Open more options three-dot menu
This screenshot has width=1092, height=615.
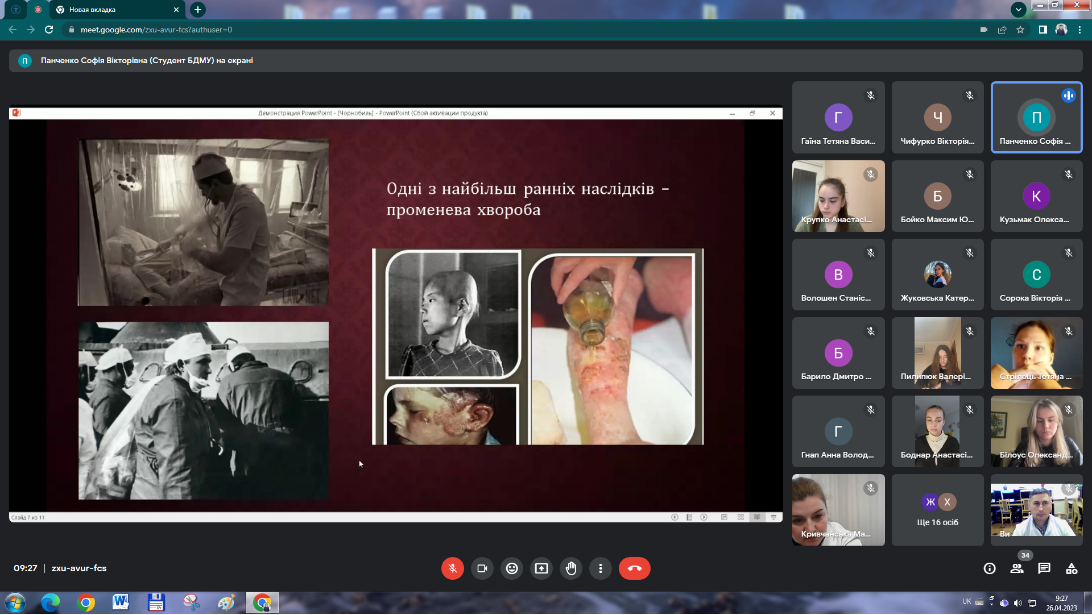tap(601, 568)
